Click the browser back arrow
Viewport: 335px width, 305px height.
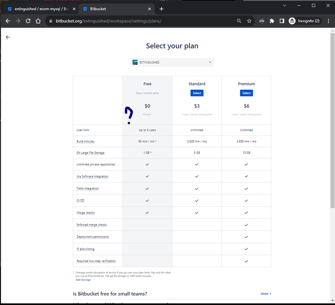[8, 21]
